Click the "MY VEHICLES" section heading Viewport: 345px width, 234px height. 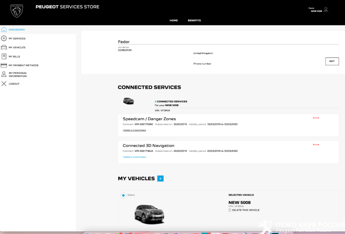click(x=136, y=178)
